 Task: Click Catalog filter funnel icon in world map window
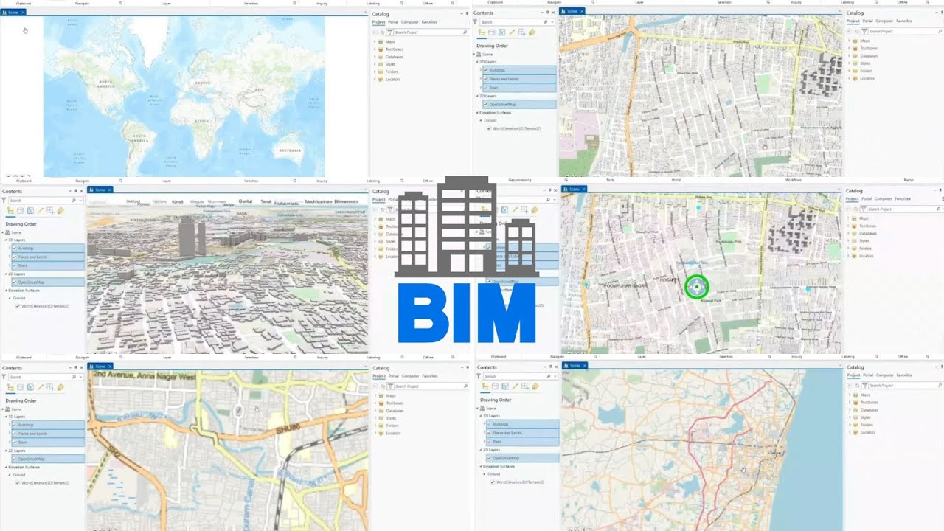(389, 32)
